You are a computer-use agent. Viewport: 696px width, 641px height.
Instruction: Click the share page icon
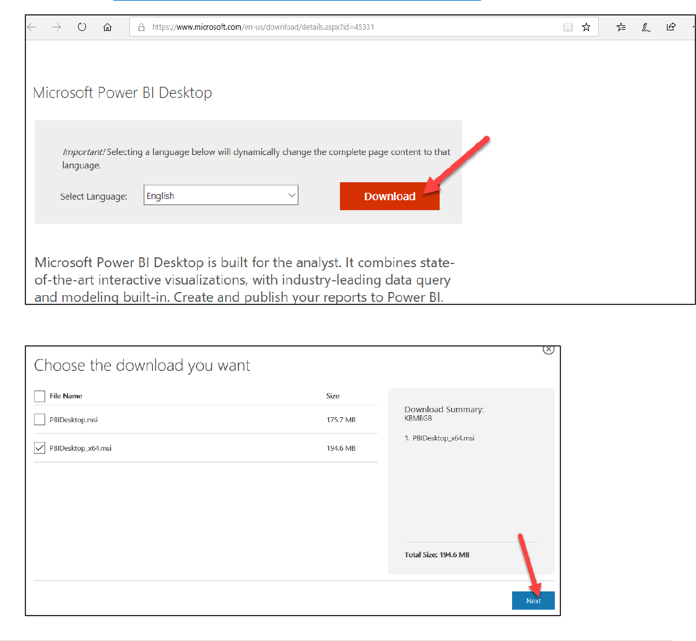[x=671, y=27]
